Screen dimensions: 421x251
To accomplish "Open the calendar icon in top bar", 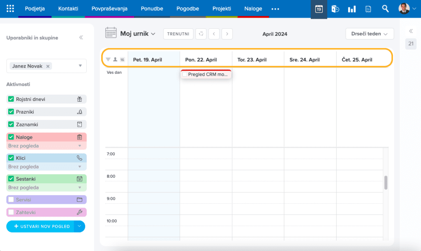I will tap(319, 9).
